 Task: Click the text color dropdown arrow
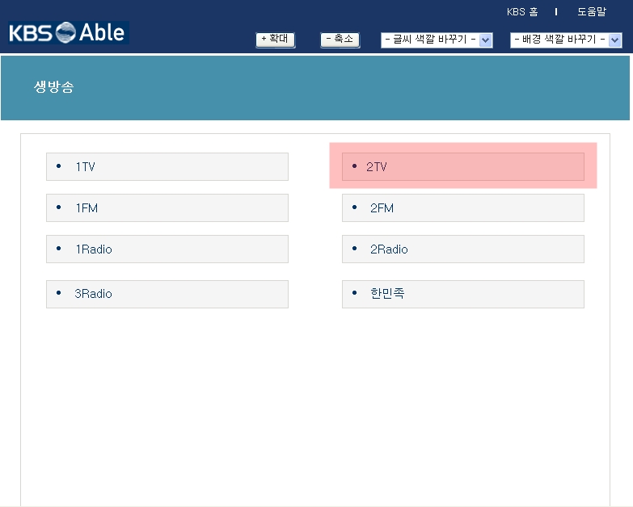[x=486, y=40]
